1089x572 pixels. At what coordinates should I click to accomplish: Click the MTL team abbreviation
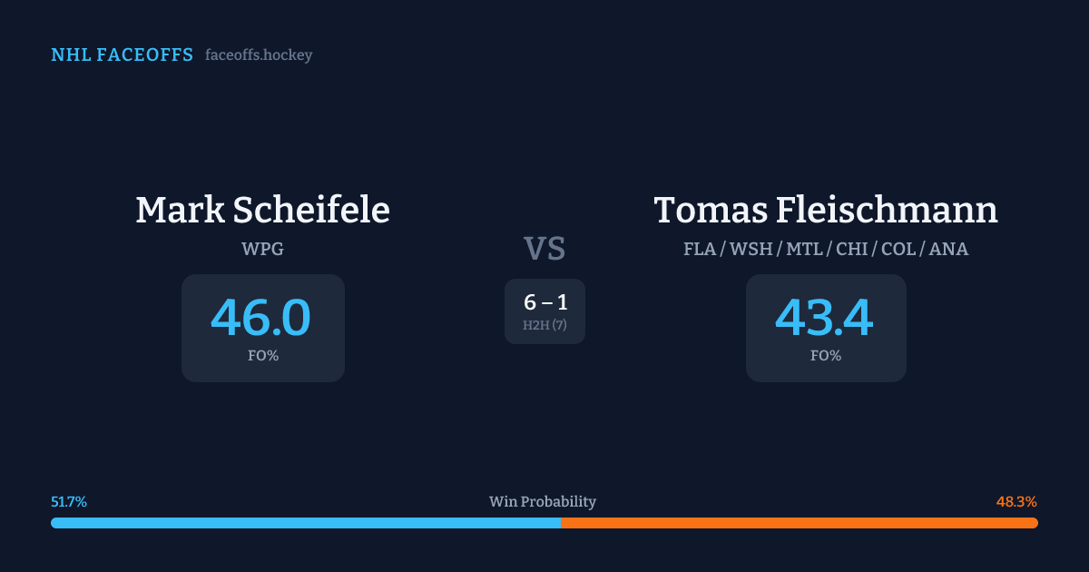pyautogui.click(x=804, y=249)
